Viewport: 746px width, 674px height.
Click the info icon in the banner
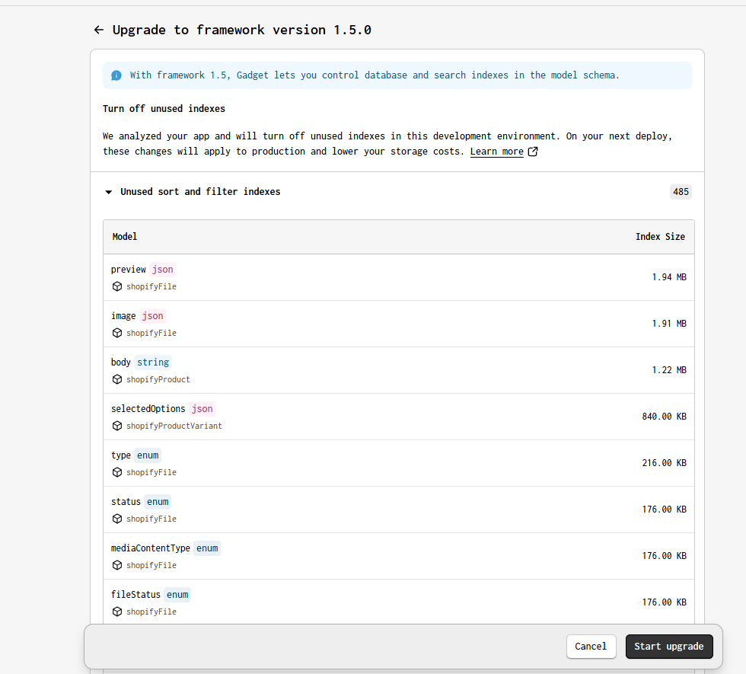(116, 75)
